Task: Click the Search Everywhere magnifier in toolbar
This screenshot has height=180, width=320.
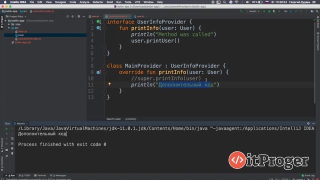Action: 317,11
